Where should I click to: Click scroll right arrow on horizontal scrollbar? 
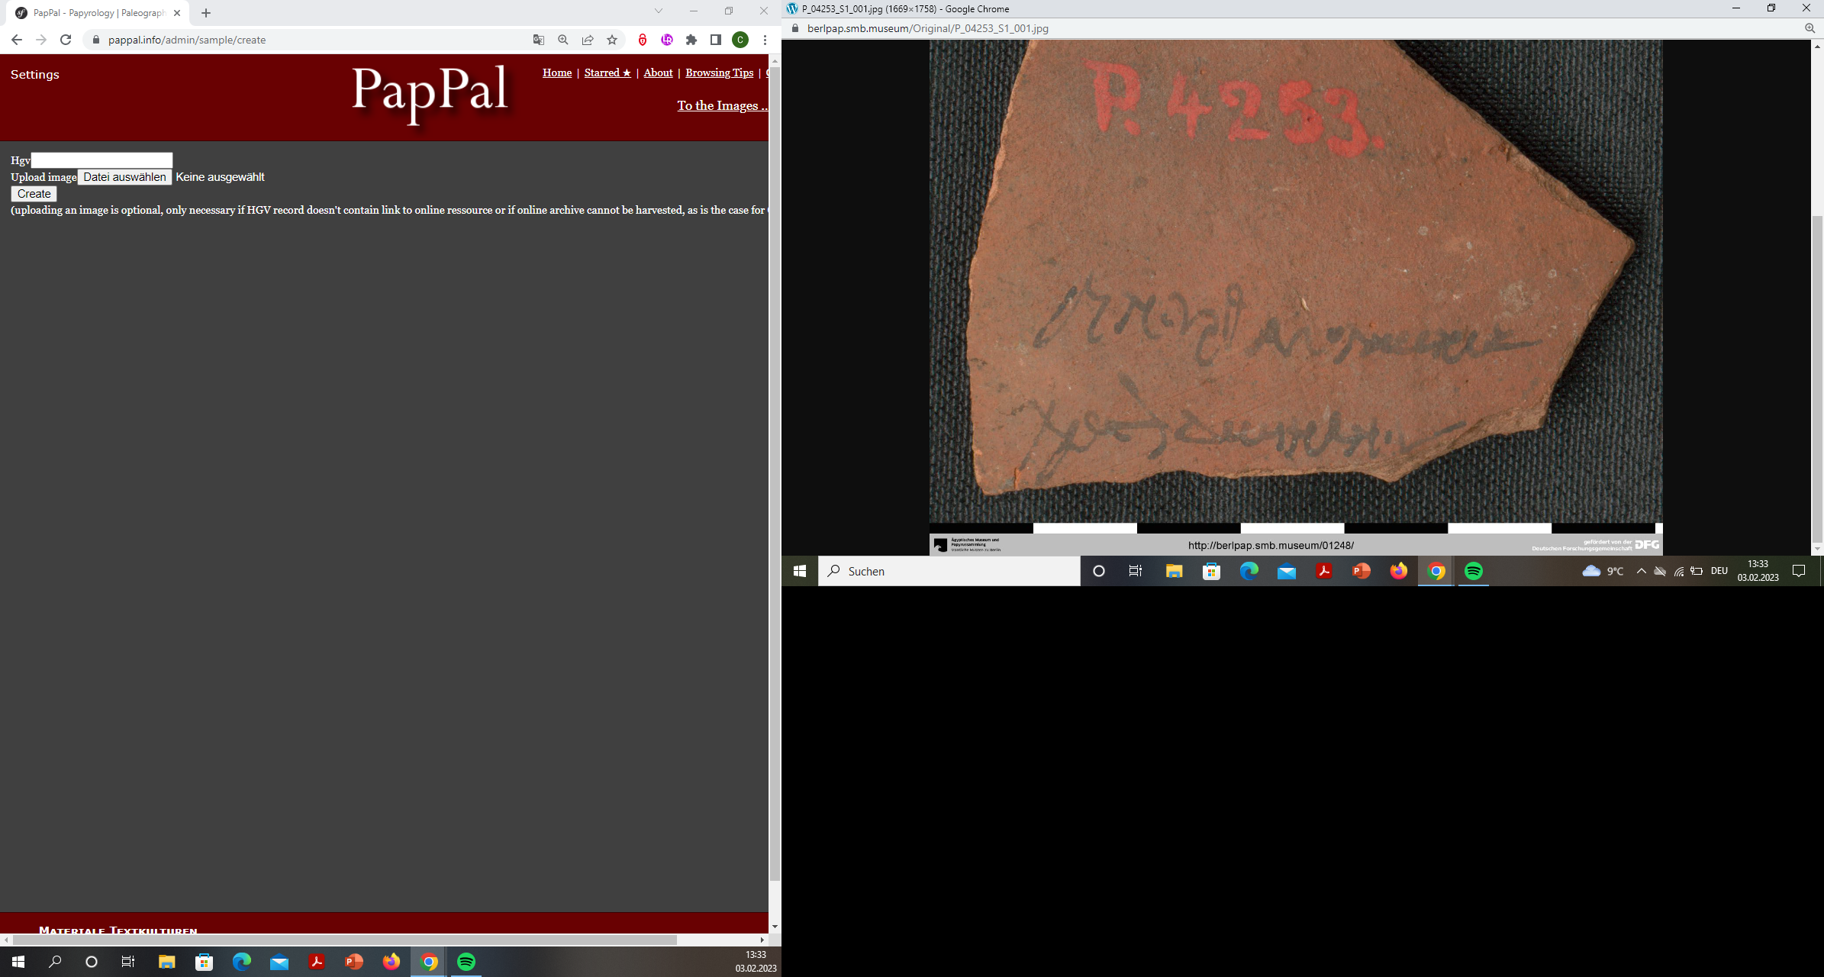(x=762, y=940)
